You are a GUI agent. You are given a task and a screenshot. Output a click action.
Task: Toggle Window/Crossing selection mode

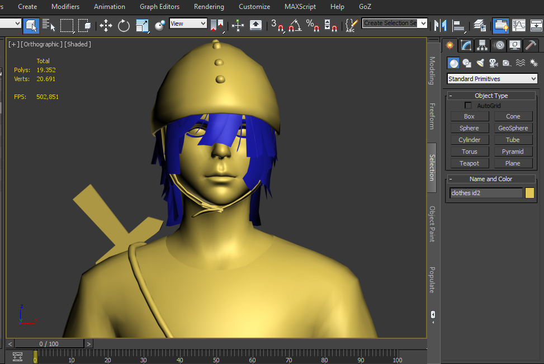pyautogui.click(x=84, y=26)
